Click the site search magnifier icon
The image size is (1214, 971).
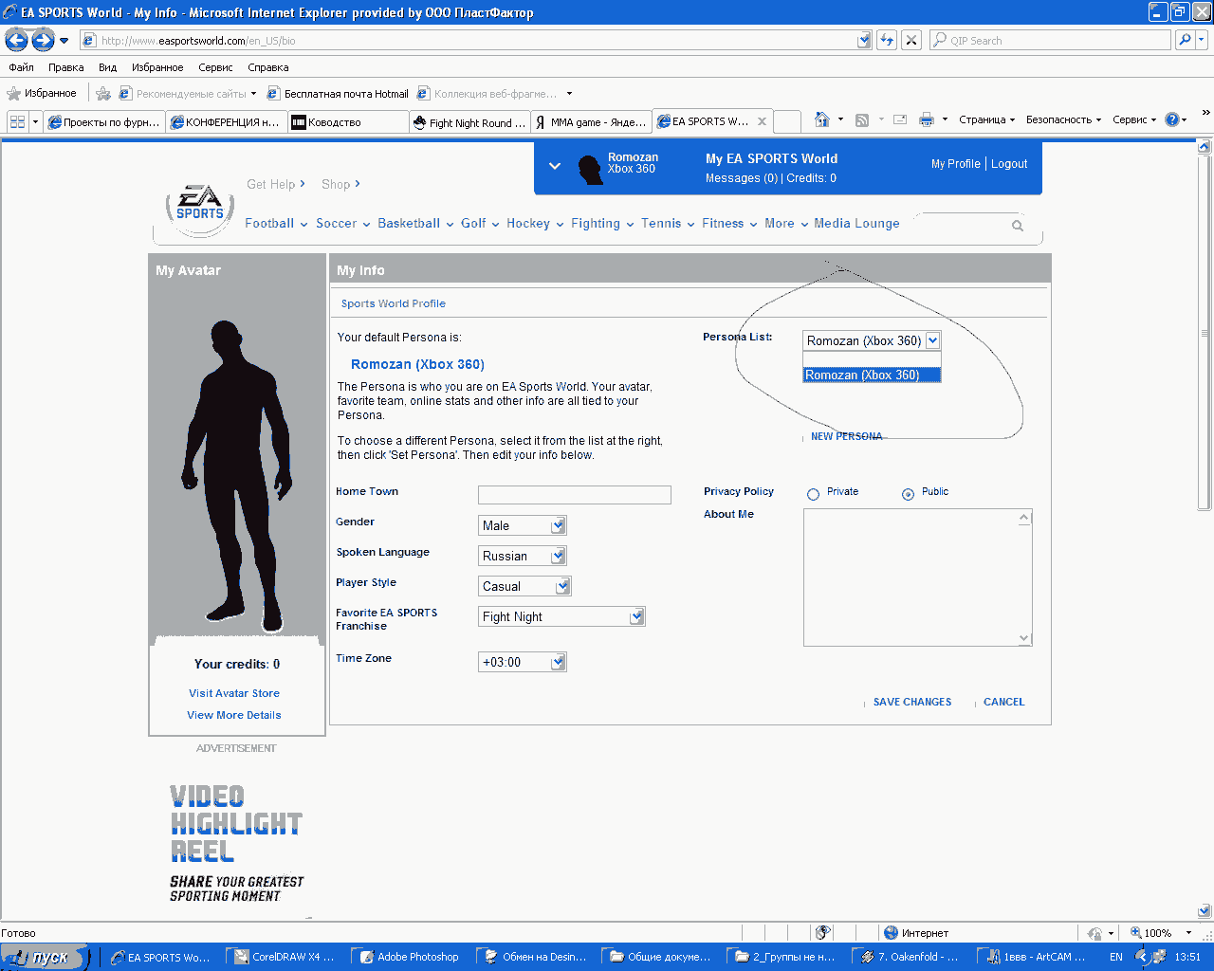(1018, 226)
